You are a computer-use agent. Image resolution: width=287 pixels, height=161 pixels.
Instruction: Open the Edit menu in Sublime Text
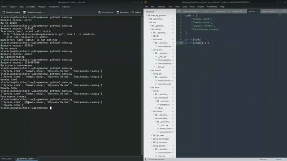coord(152,7)
